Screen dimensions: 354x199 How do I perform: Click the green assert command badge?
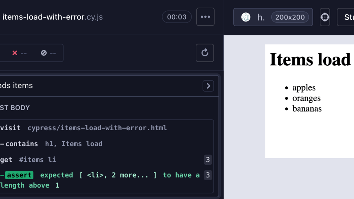click(19, 175)
